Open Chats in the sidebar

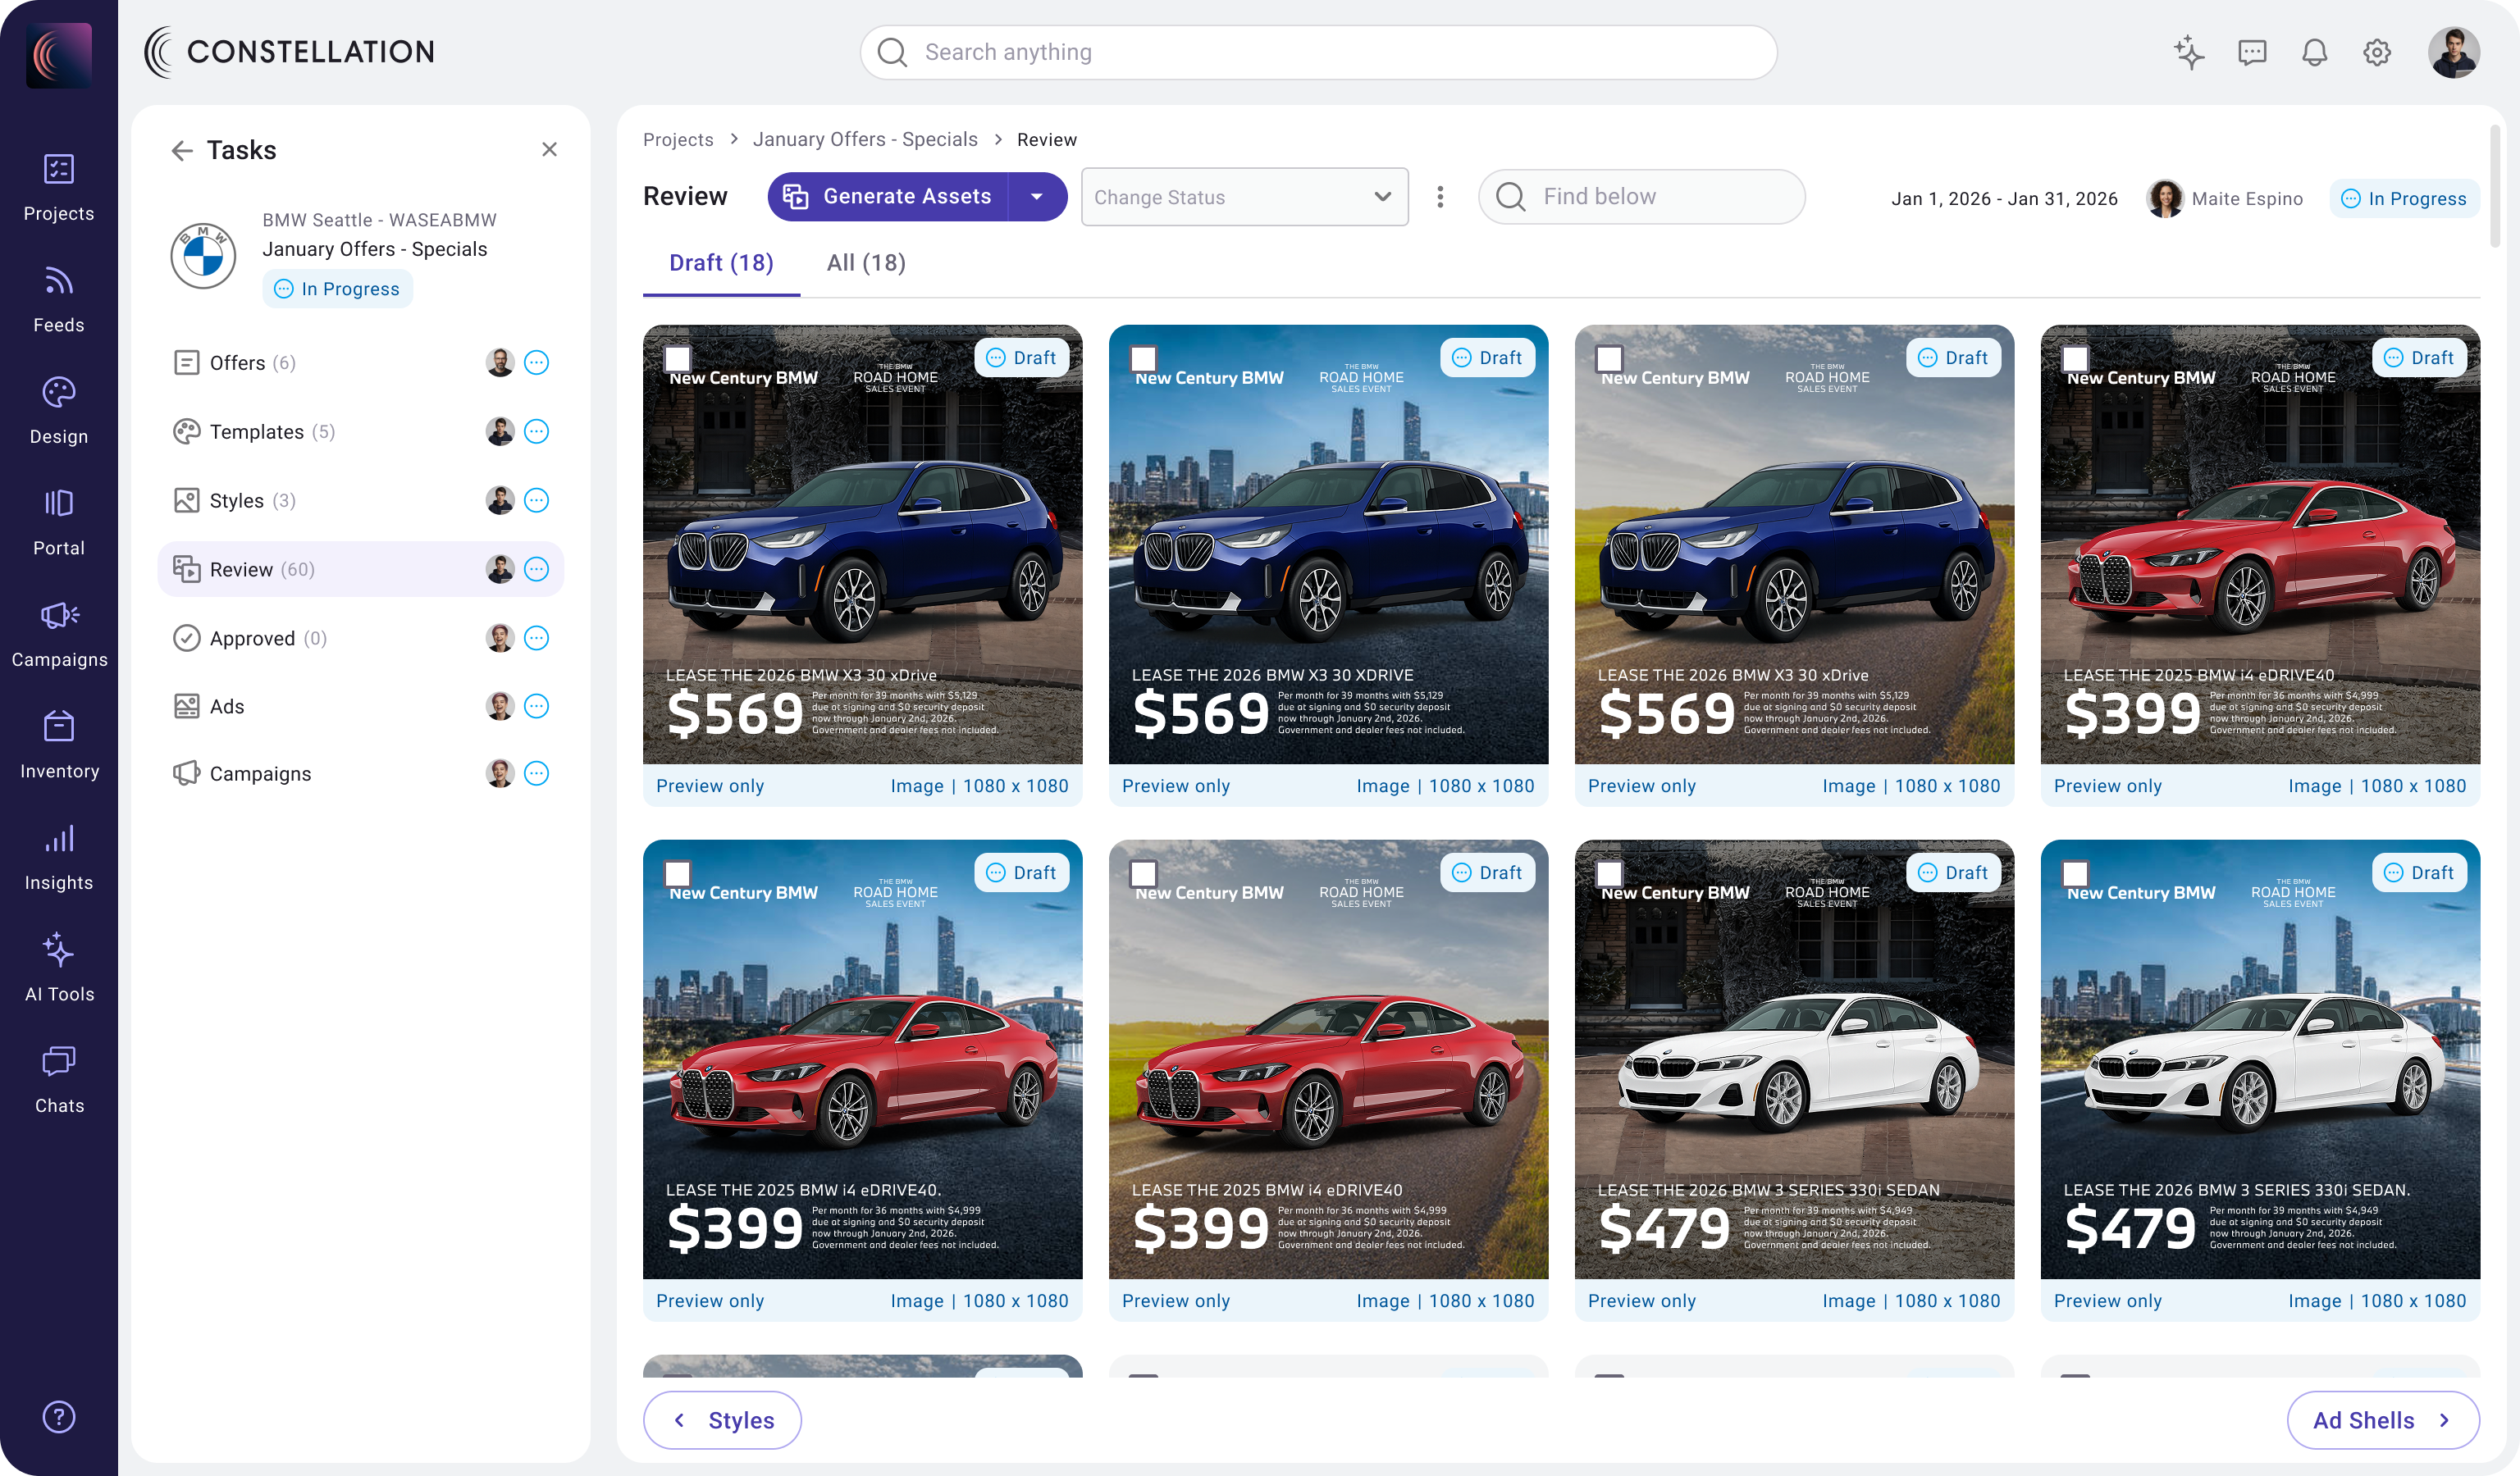click(59, 1080)
